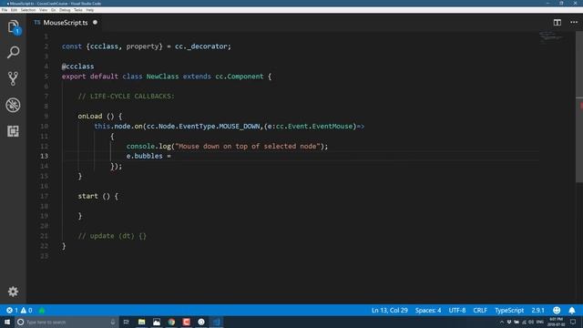Image resolution: width=583 pixels, height=328 pixels.
Task: Open the red app icon on taskbar
Action: pyautogui.click(x=186, y=322)
